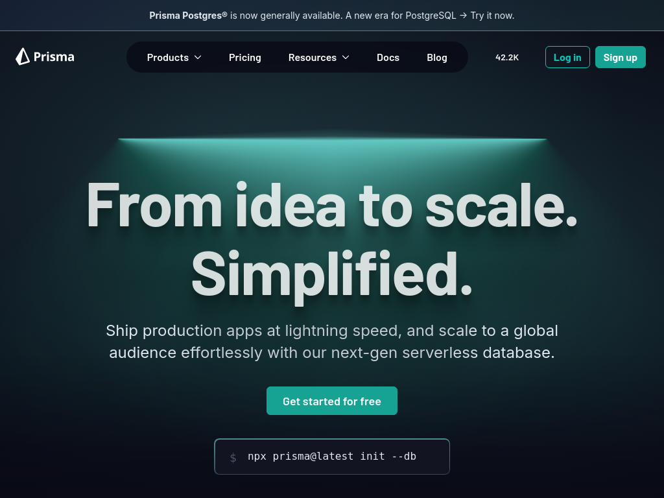Open the Docs link in navigation
This screenshot has width=664, height=498.
point(388,58)
